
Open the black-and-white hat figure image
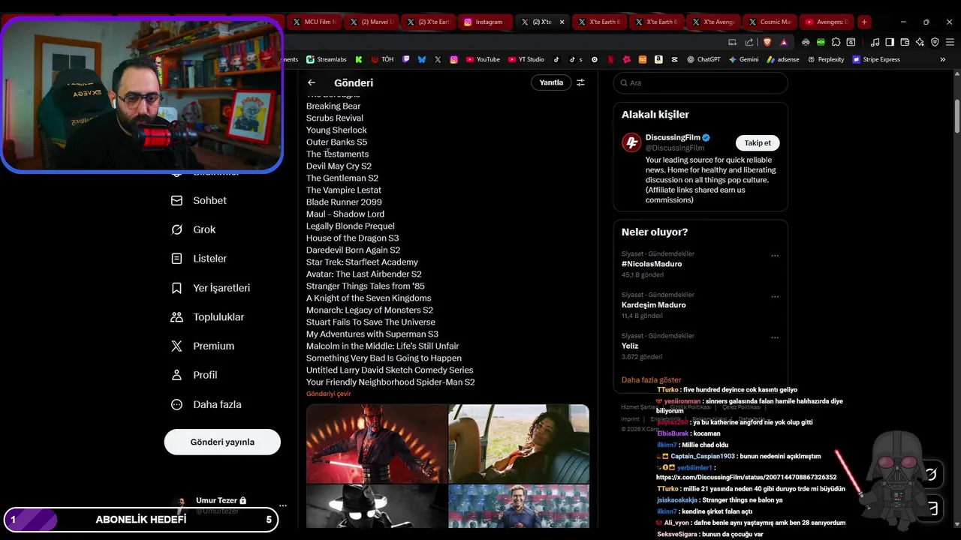[x=377, y=506]
